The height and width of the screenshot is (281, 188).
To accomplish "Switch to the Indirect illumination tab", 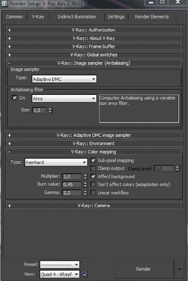I will (77, 17).
